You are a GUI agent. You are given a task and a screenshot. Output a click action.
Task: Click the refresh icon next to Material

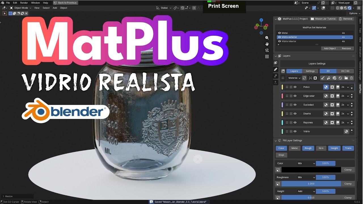click(x=304, y=78)
